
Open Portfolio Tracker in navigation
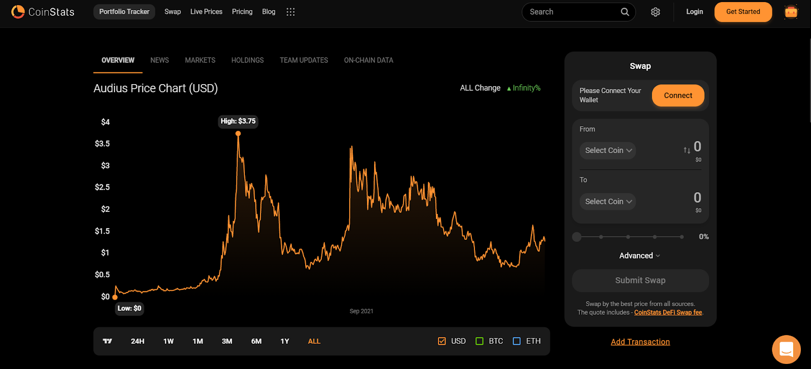[124, 12]
